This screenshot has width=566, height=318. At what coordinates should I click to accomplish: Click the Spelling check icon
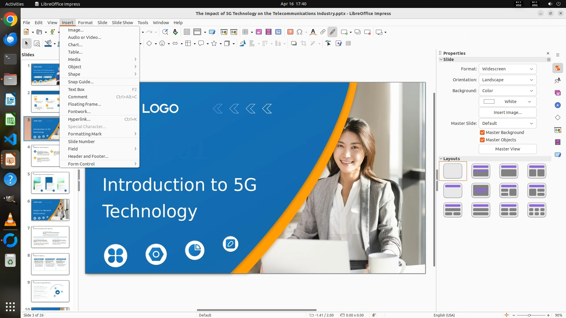(x=175, y=32)
